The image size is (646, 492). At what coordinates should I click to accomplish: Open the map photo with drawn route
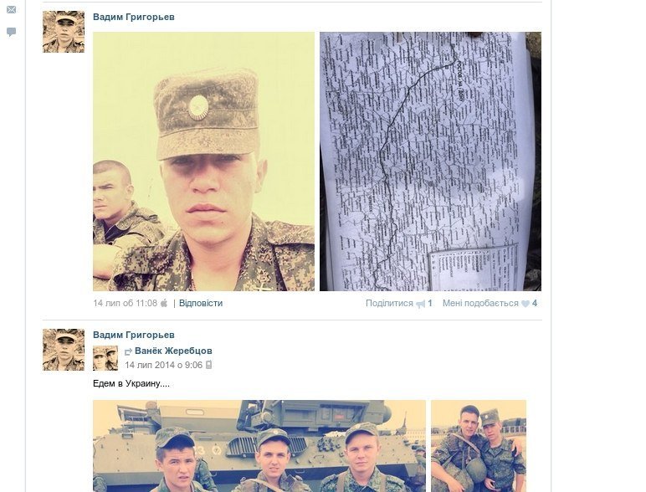tap(431, 161)
